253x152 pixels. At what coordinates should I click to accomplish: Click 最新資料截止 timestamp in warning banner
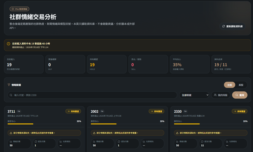(30, 47)
